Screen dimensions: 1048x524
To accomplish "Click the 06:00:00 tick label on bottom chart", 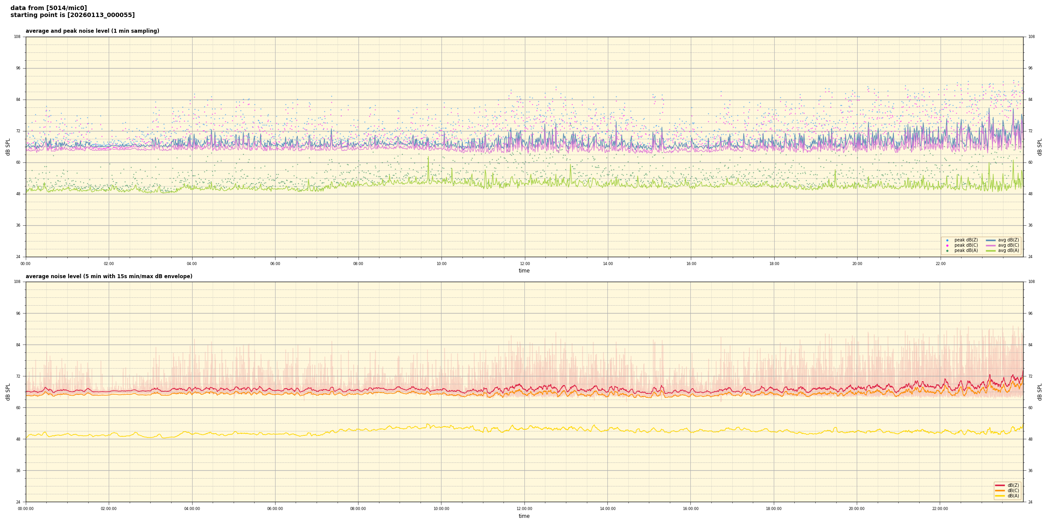I will [275, 509].
